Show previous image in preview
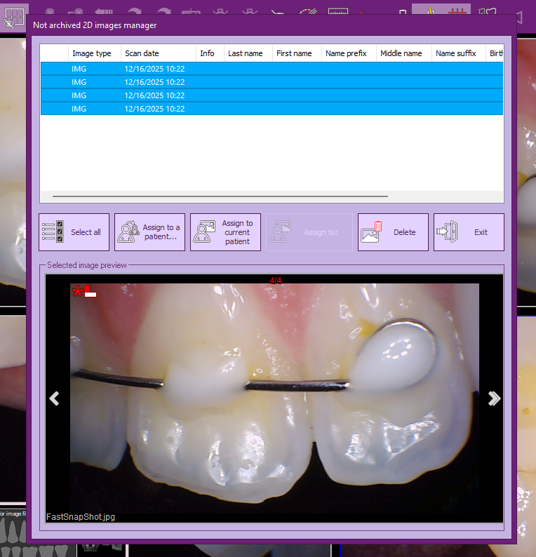The height and width of the screenshot is (557, 536). [x=54, y=398]
